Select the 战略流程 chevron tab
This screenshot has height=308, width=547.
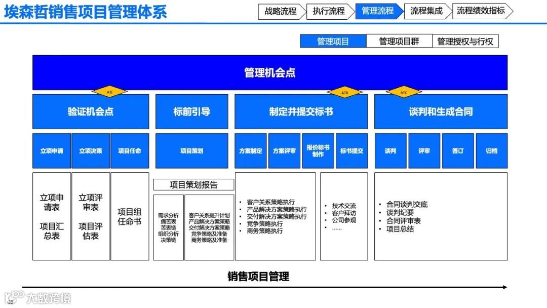coord(282,11)
